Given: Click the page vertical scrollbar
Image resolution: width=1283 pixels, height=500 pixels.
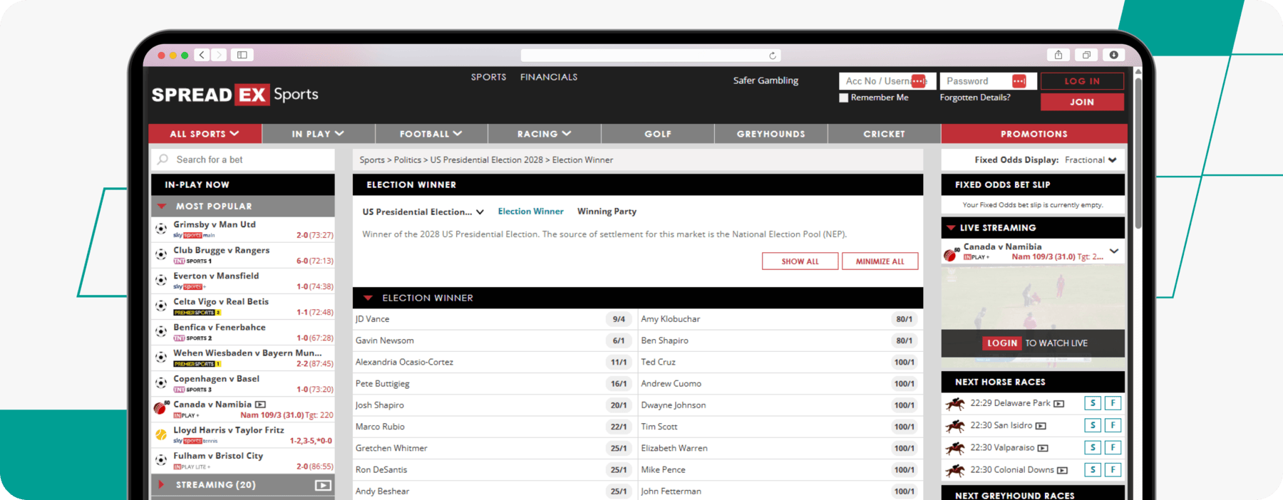Looking at the screenshot, I should pos(1138,153).
